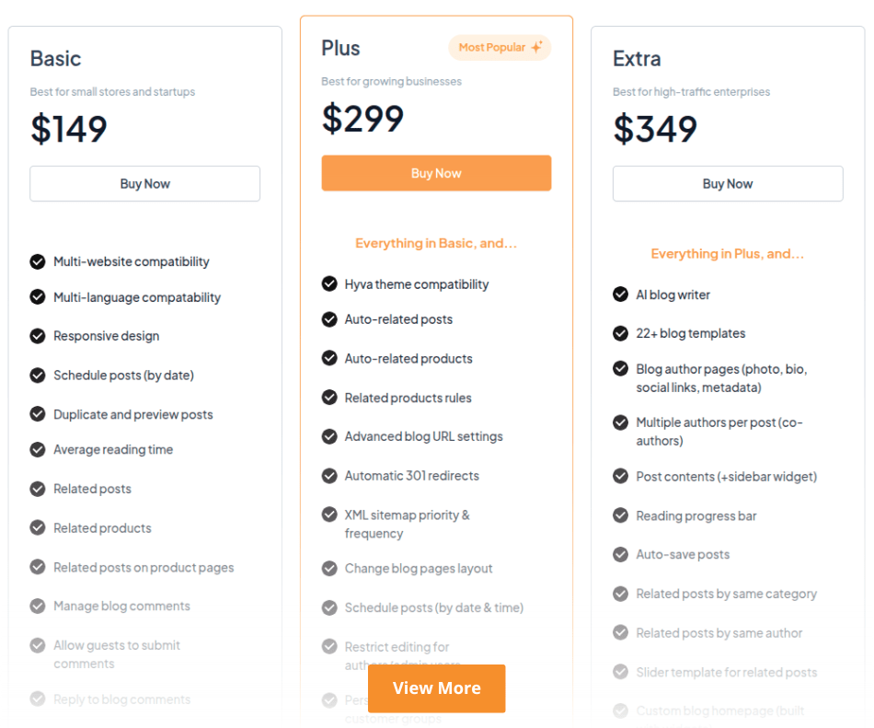Click checkmark icon next to Advanced blog URL settings
874x728 pixels.
[329, 436]
